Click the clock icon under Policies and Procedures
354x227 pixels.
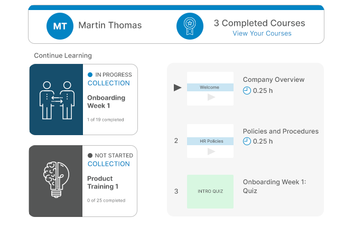pos(247,141)
